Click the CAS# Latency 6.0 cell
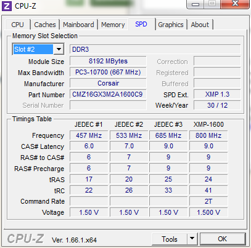This screenshot has height=248, width=251. tap(89, 146)
